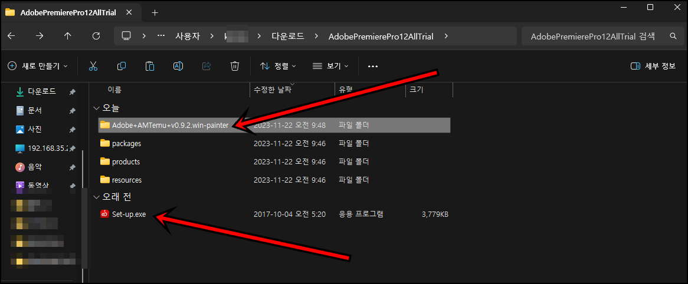Click the Copy icon in toolbar
The width and height of the screenshot is (688, 284).
122,66
